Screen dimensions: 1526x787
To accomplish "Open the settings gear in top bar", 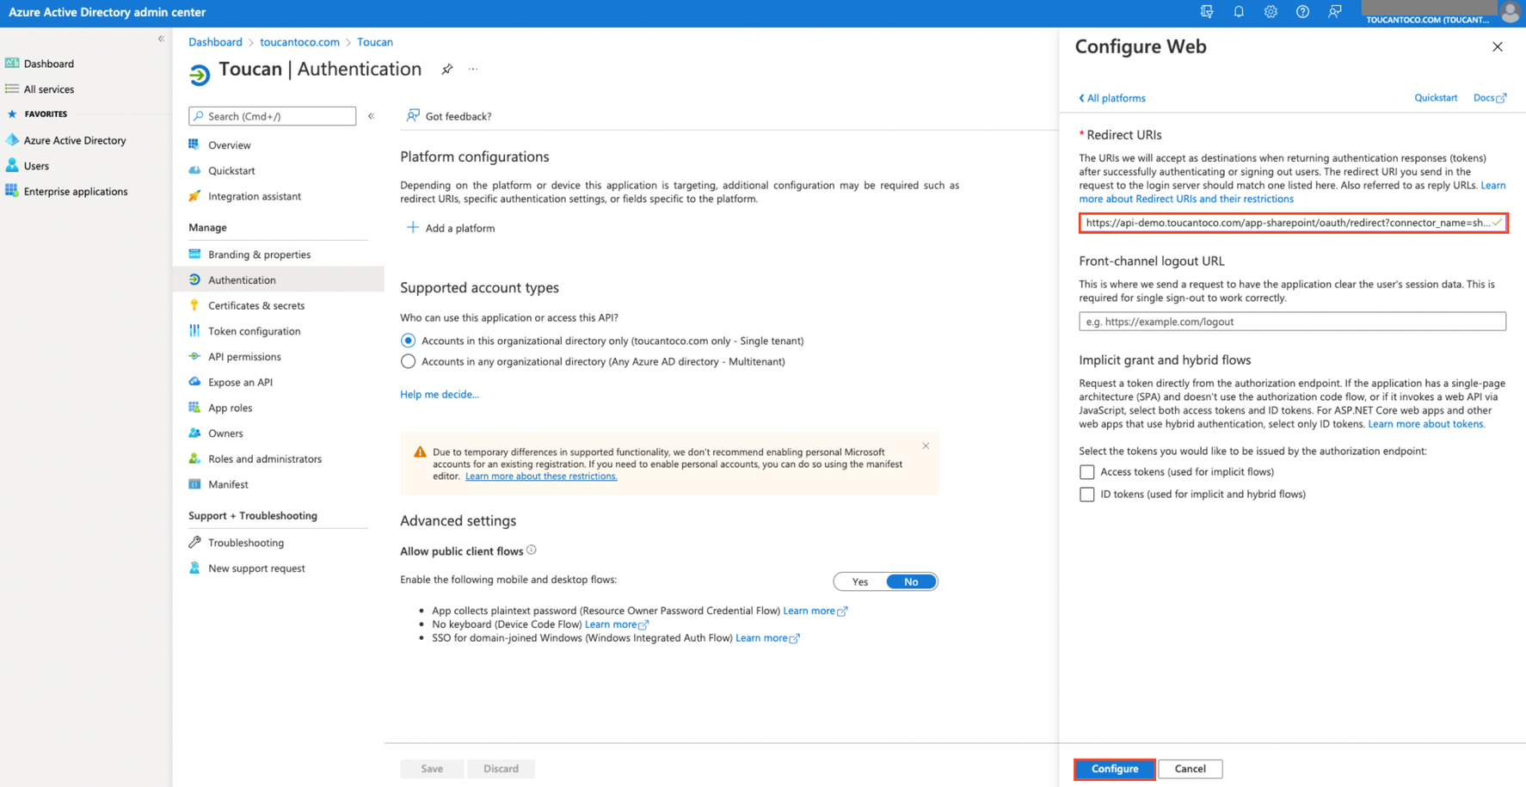I will point(1271,12).
